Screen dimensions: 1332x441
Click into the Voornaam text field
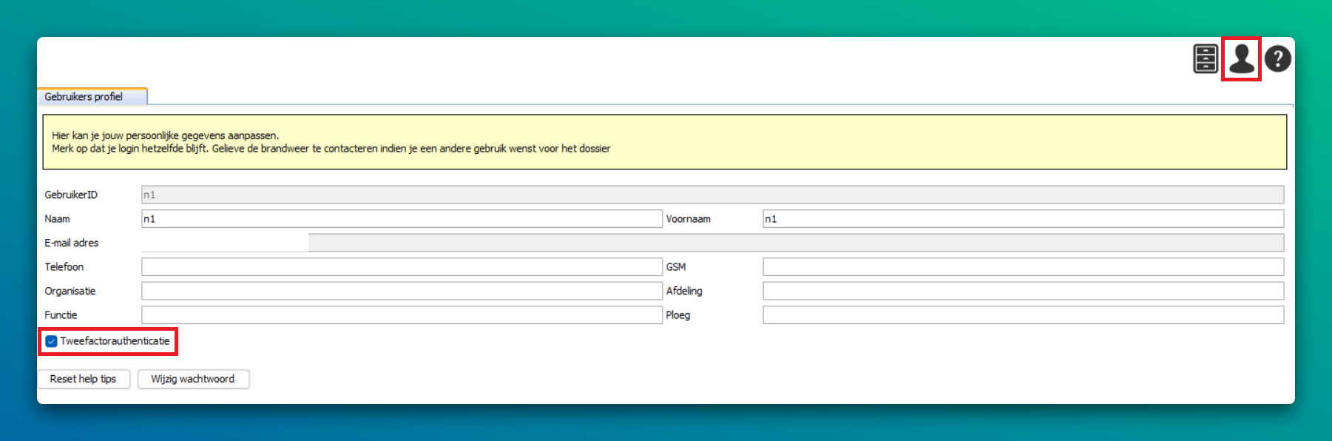1023,219
